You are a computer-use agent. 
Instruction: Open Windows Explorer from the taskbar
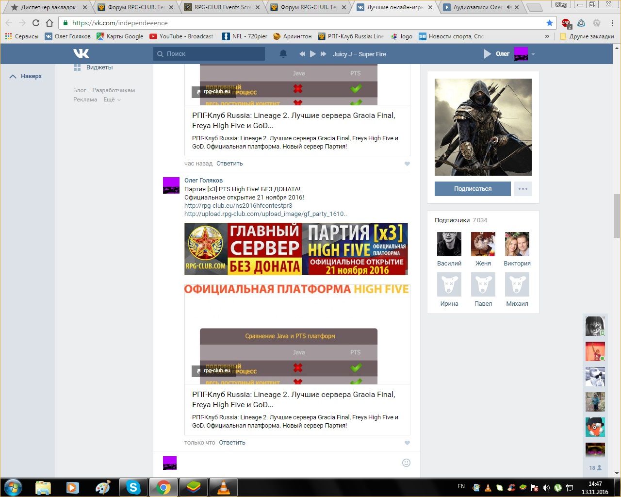(x=43, y=487)
